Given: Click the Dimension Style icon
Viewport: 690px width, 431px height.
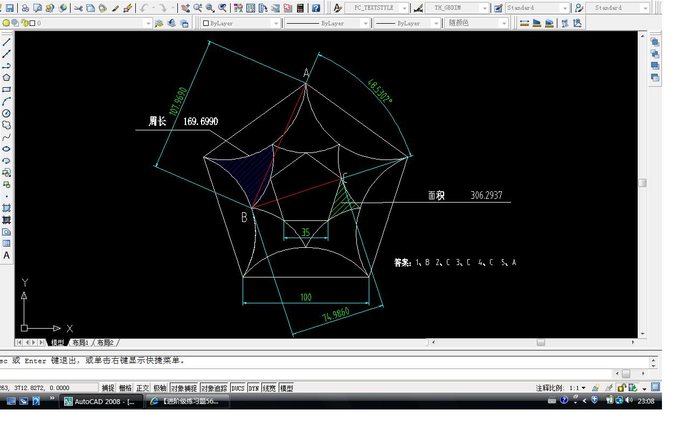Looking at the screenshot, I should (x=418, y=8).
